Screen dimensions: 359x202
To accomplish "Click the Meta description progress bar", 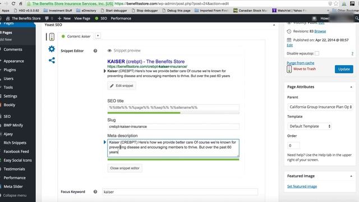I will point(173,159).
